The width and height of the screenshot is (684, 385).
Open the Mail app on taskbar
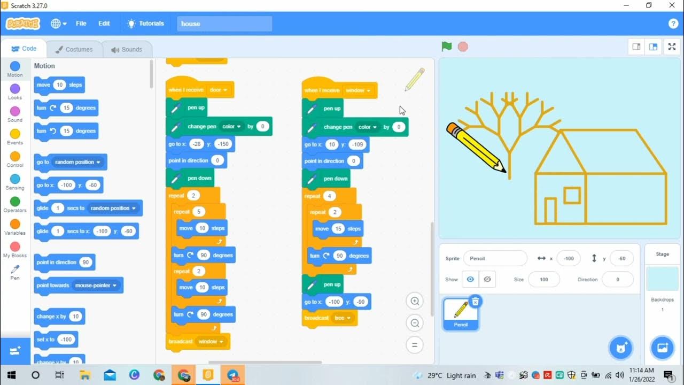tap(110, 375)
